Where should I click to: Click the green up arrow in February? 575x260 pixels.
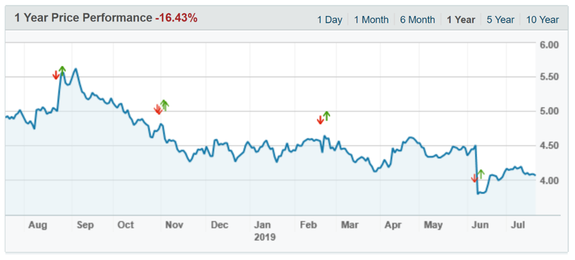326,115
